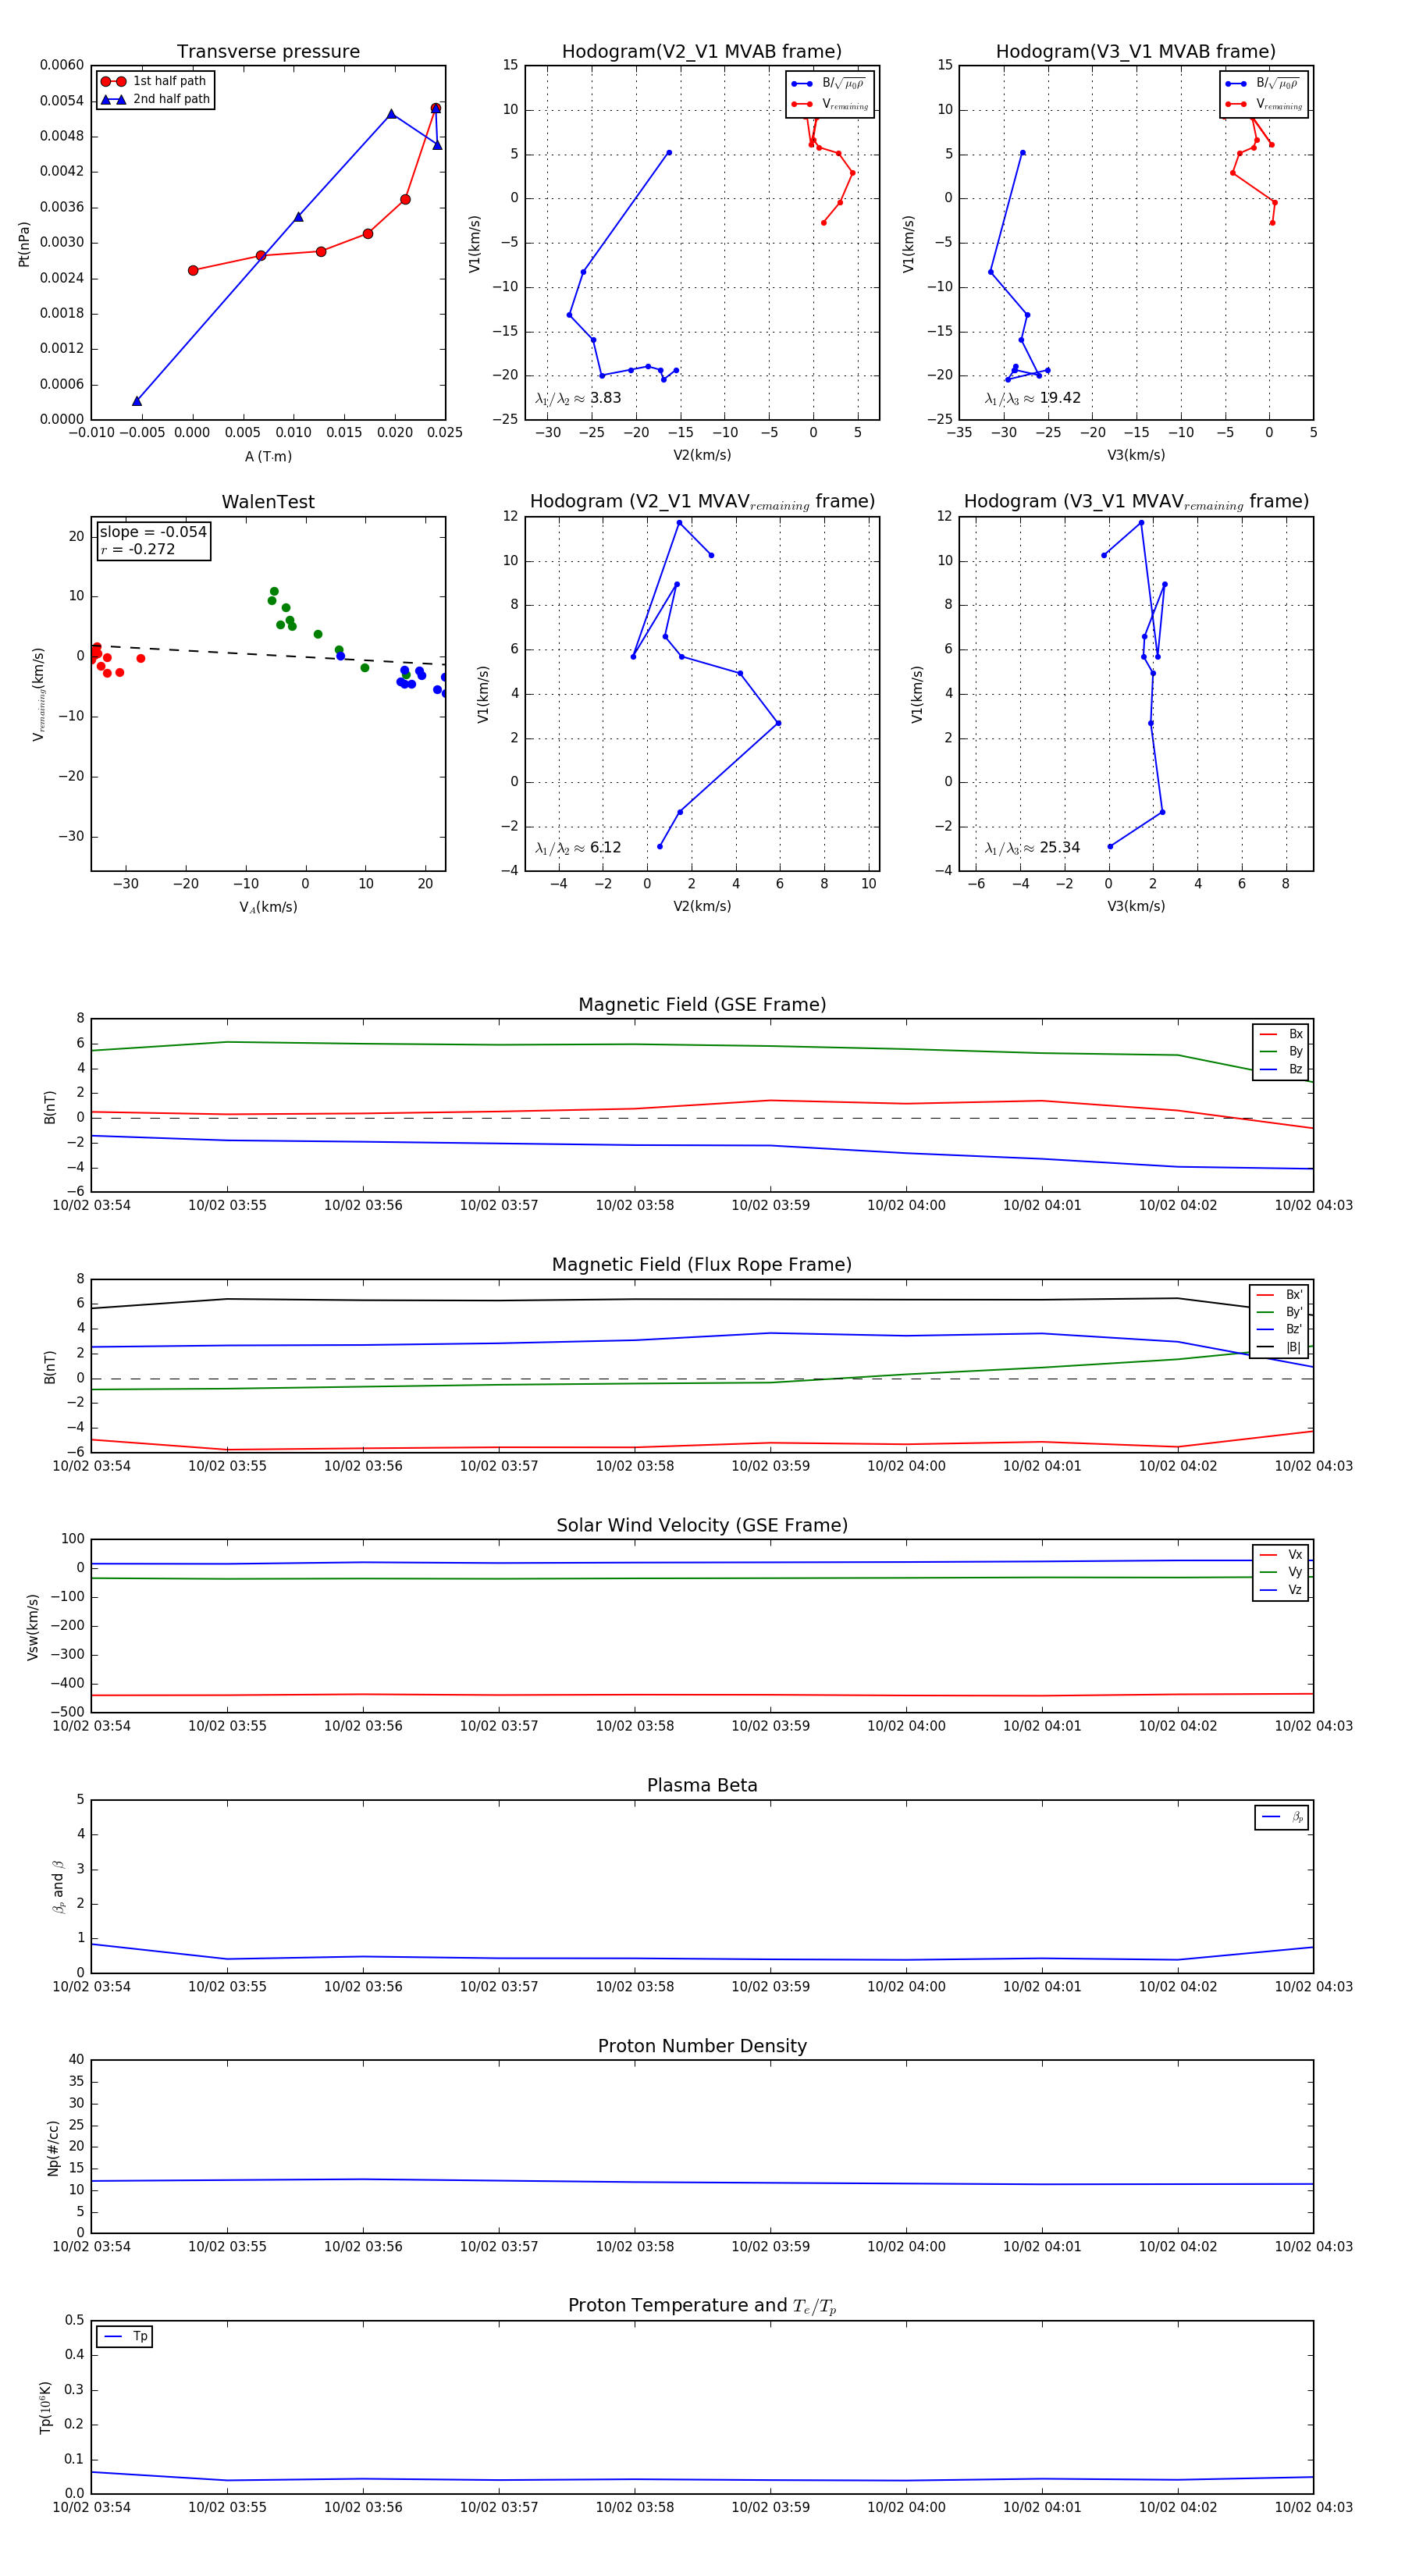This screenshot has height=2576, width=1405.
Task: Click the eigenvalue ratio 25.34 label
Action: [x=1033, y=848]
